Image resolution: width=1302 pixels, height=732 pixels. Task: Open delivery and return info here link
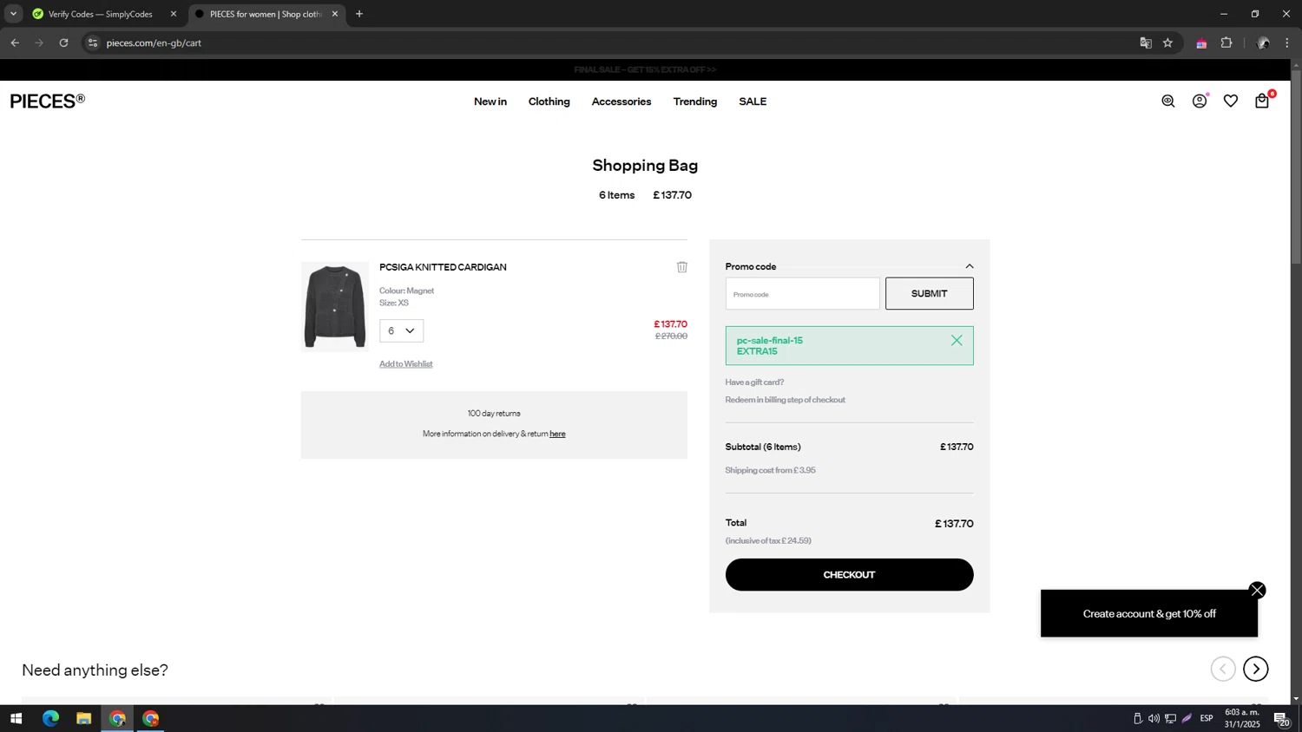(557, 434)
